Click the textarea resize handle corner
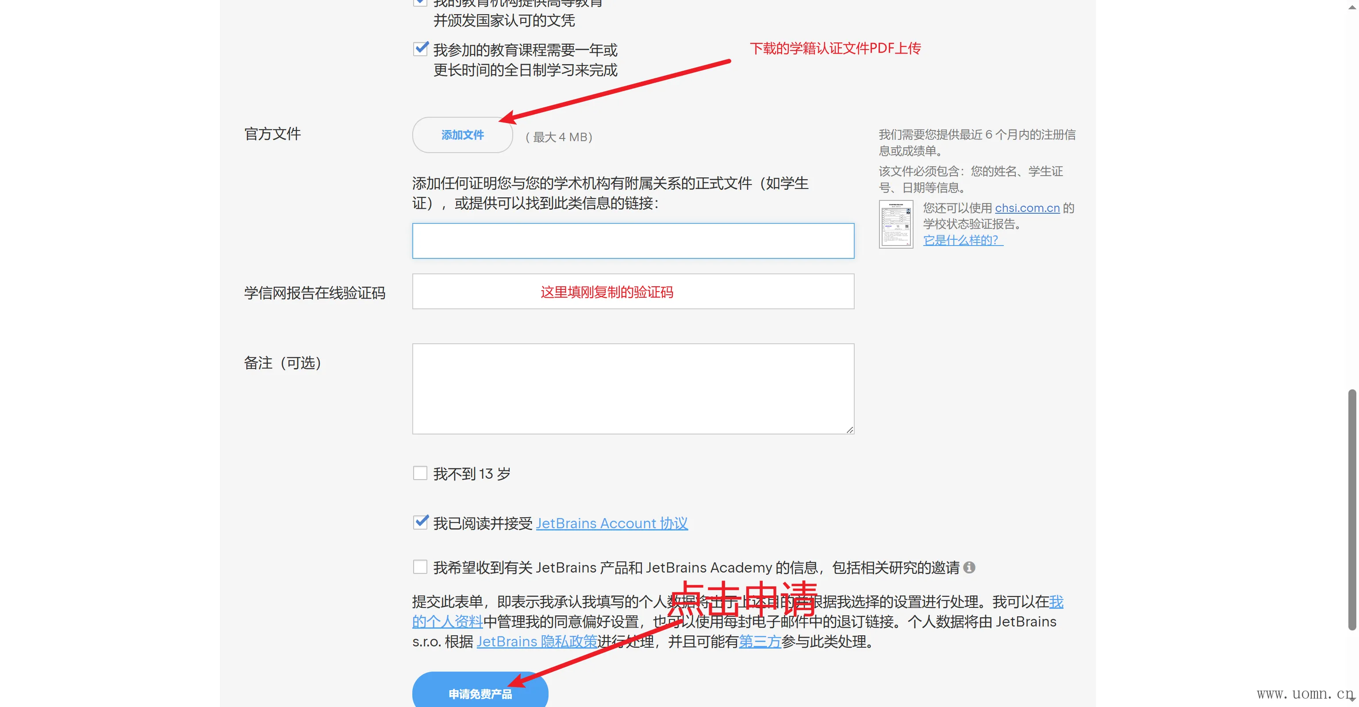Image resolution: width=1359 pixels, height=707 pixels. tap(849, 430)
